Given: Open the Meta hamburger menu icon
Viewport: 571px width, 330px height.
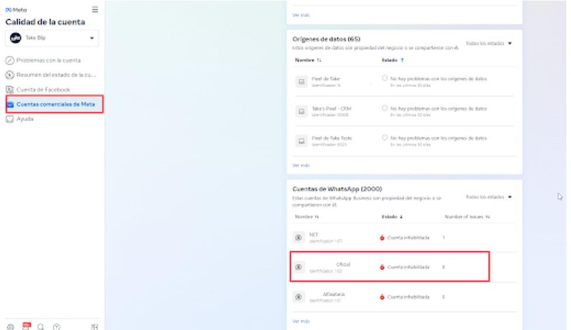Looking at the screenshot, I should click(x=95, y=9).
